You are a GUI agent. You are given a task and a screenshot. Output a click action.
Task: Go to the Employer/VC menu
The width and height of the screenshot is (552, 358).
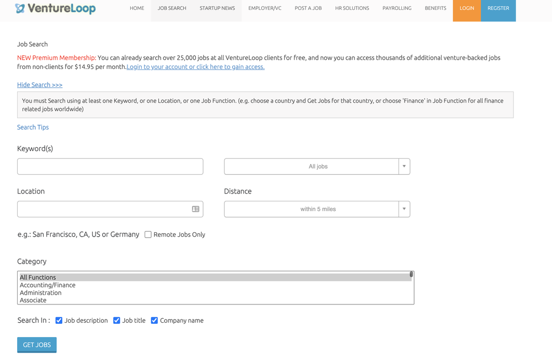pyautogui.click(x=265, y=8)
